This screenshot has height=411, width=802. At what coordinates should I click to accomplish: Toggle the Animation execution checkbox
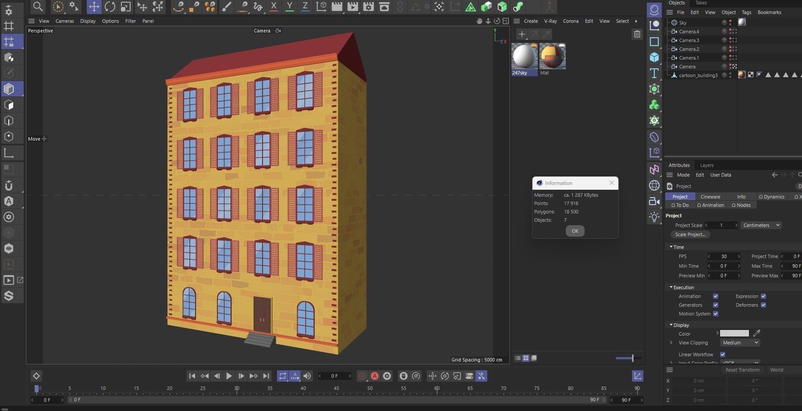[x=716, y=296]
